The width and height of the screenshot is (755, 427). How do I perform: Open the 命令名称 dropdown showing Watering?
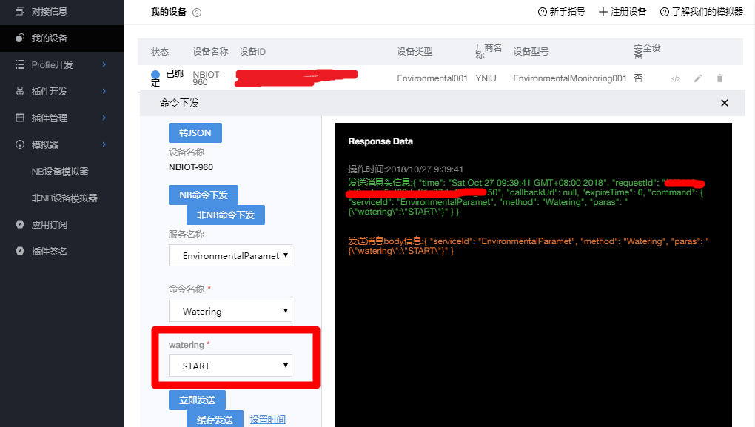230,311
